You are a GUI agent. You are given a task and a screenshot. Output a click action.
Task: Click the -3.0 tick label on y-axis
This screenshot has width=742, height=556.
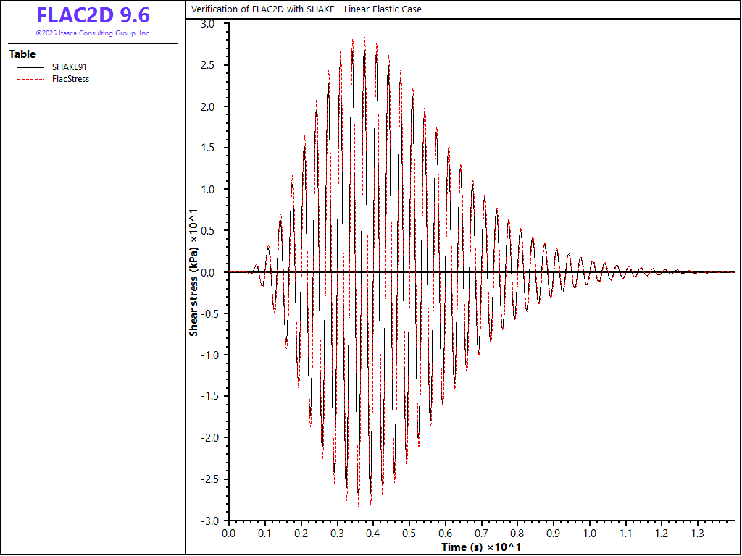[207, 521]
